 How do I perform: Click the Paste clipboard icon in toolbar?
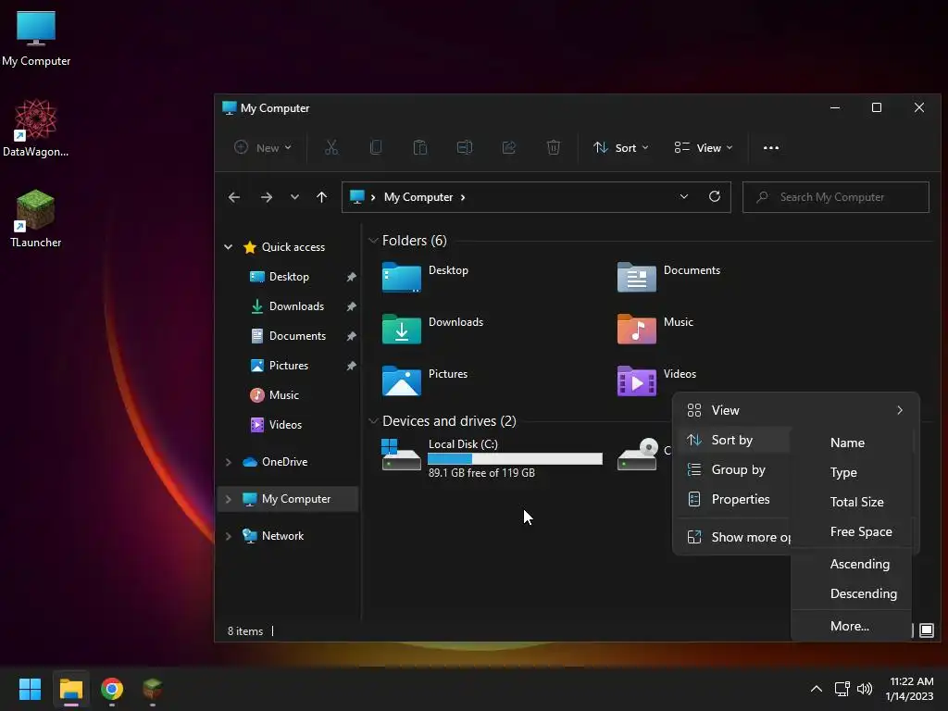click(420, 147)
